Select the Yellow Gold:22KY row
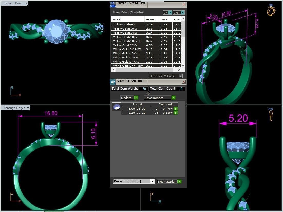Image resolution: width=283 pixels, height=212 pixels. coord(146,45)
